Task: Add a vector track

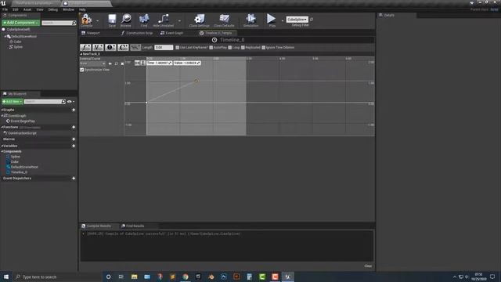Action: click(x=98, y=47)
